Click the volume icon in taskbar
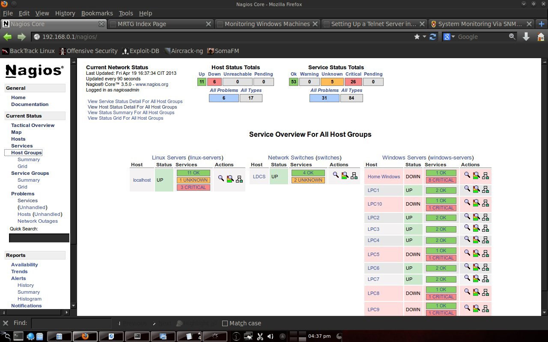Screen dimensions: 548x342 (x=270, y=336)
